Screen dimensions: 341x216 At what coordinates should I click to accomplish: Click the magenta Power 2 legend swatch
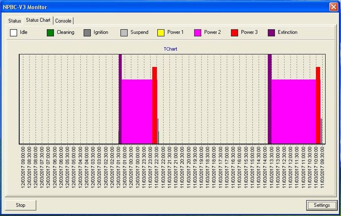[x=198, y=32]
